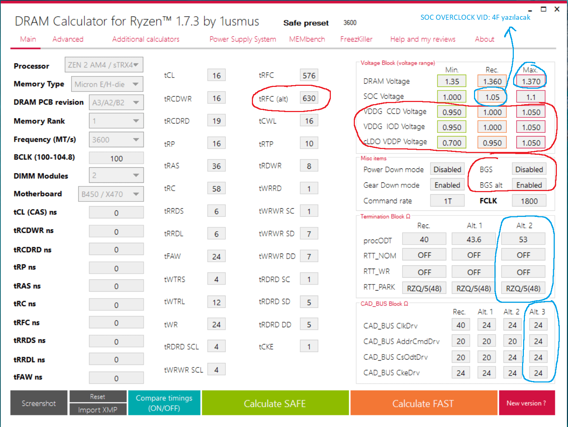Click the tFAW ns input field
The height and width of the screenshot is (427, 568).
pyautogui.click(x=116, y=378)
